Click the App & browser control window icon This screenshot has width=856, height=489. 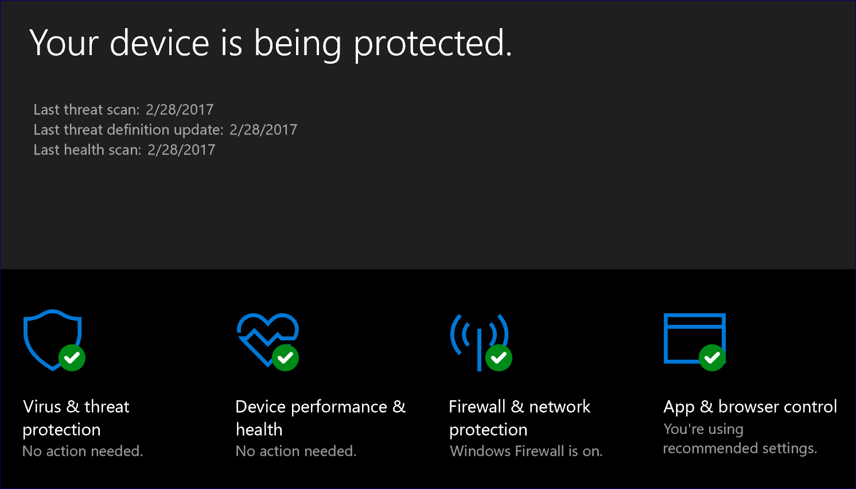(x=694, y=339)
